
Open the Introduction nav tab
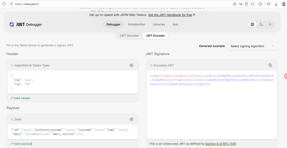pyautogui.click(x=136, y=24)
